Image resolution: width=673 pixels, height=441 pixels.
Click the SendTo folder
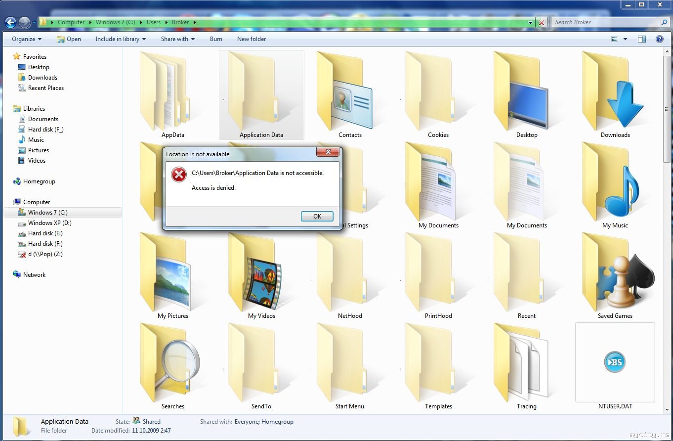pos(261,367)
